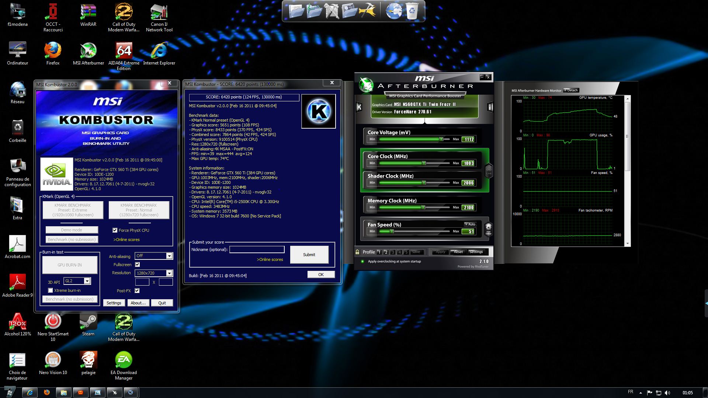708x398 pixels.
Task: Enable the Xtreme burn-in checkbox
Action: click(x=51, y=290)
